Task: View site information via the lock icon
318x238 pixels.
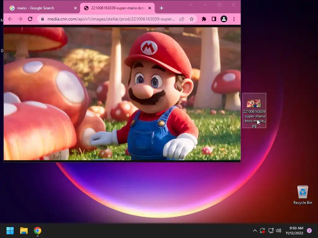Action: pos(42,19)
